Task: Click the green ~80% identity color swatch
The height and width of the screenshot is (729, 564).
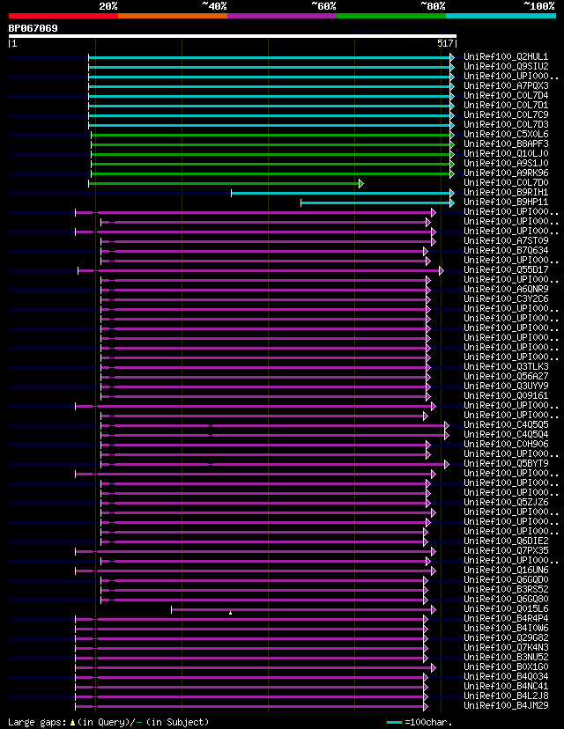Action: [391, 16]
